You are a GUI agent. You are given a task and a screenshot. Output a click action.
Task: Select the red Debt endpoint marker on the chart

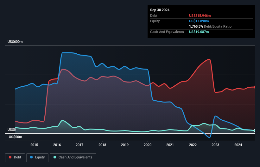point(254,87)
